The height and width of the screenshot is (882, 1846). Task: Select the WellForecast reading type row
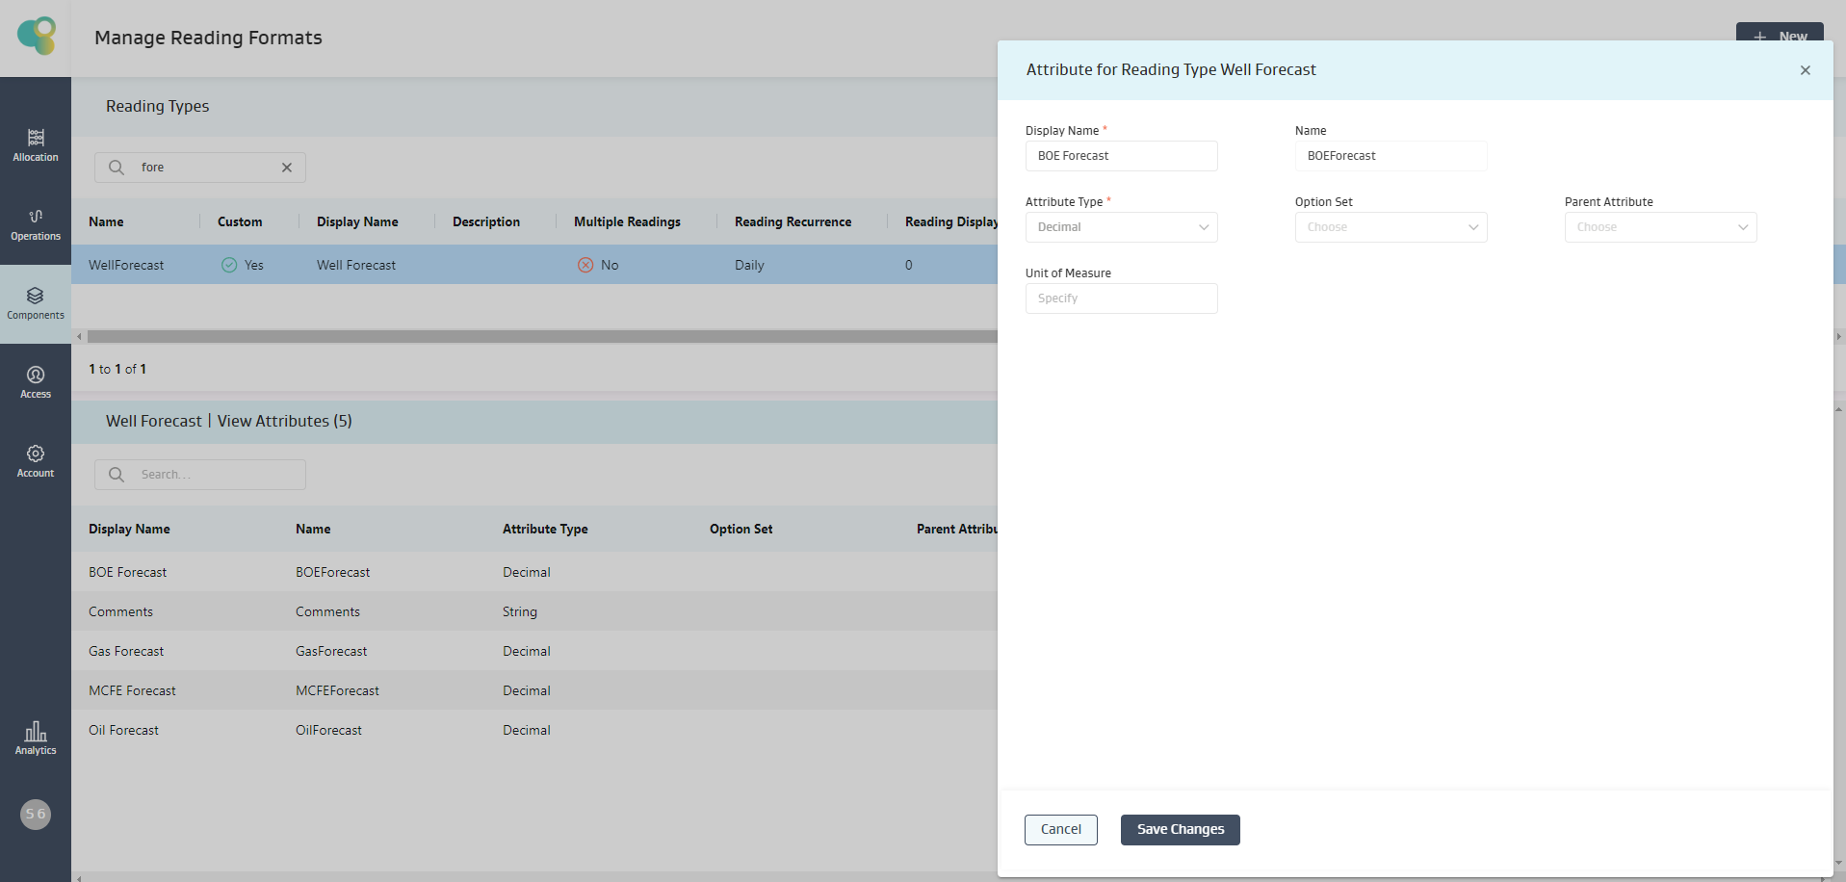coord(481,265)
